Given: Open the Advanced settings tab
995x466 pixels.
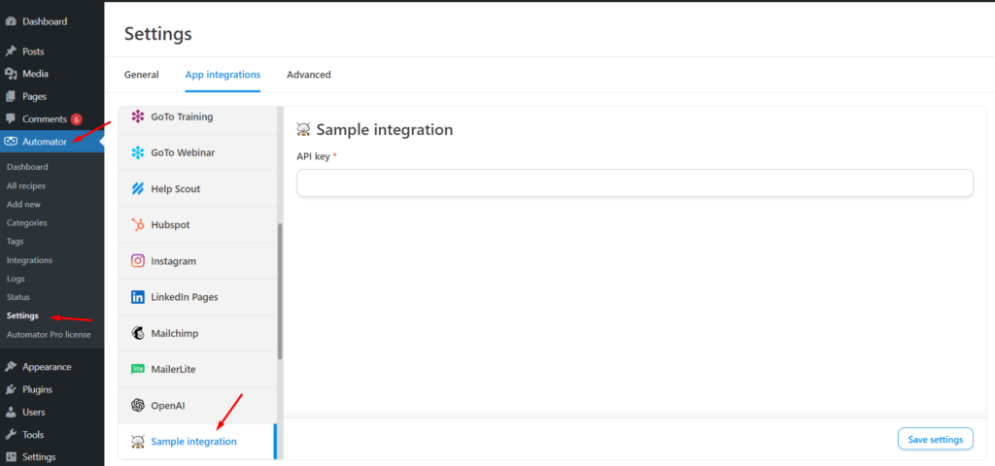Looking at the screenshot, I should pos(308,75).
